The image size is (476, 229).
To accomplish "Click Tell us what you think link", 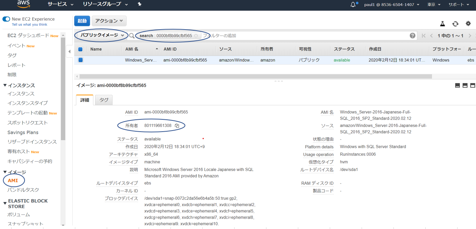I will pos(30,25).
